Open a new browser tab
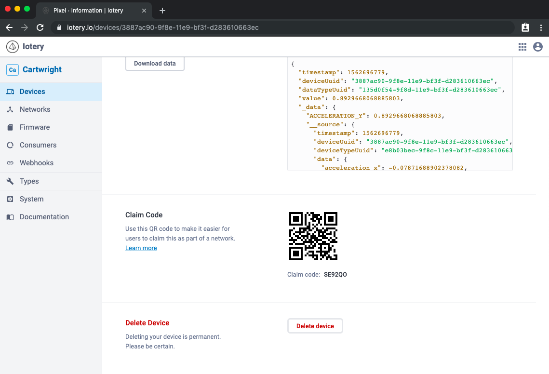This screenshot has width=549, height=374. 162,11
